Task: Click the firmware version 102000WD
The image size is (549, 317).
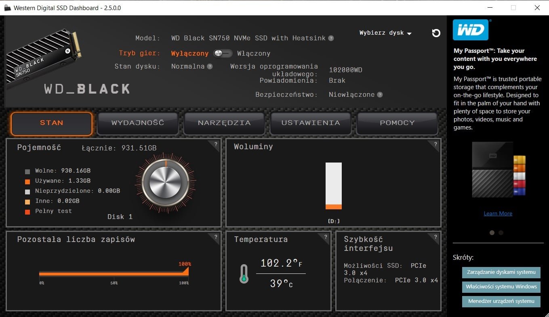Action: coord(345,70)
